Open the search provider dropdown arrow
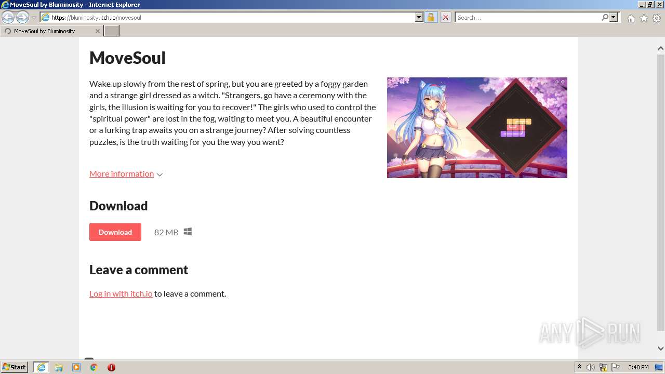 point(614,17)
